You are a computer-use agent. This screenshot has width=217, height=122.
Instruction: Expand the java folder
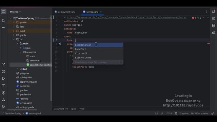point(20,48)
